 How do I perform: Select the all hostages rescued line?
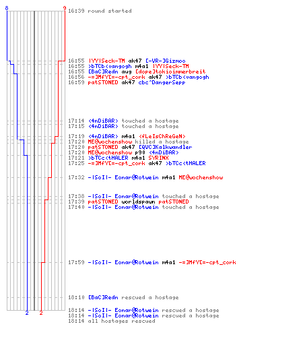click(x=112, y=321)
